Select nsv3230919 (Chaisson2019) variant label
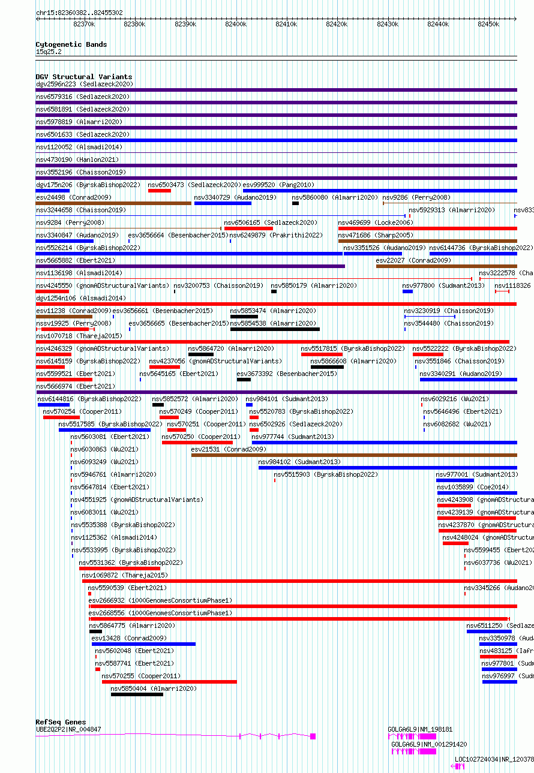This screenshot has width=534, height=773. [449, 311]
